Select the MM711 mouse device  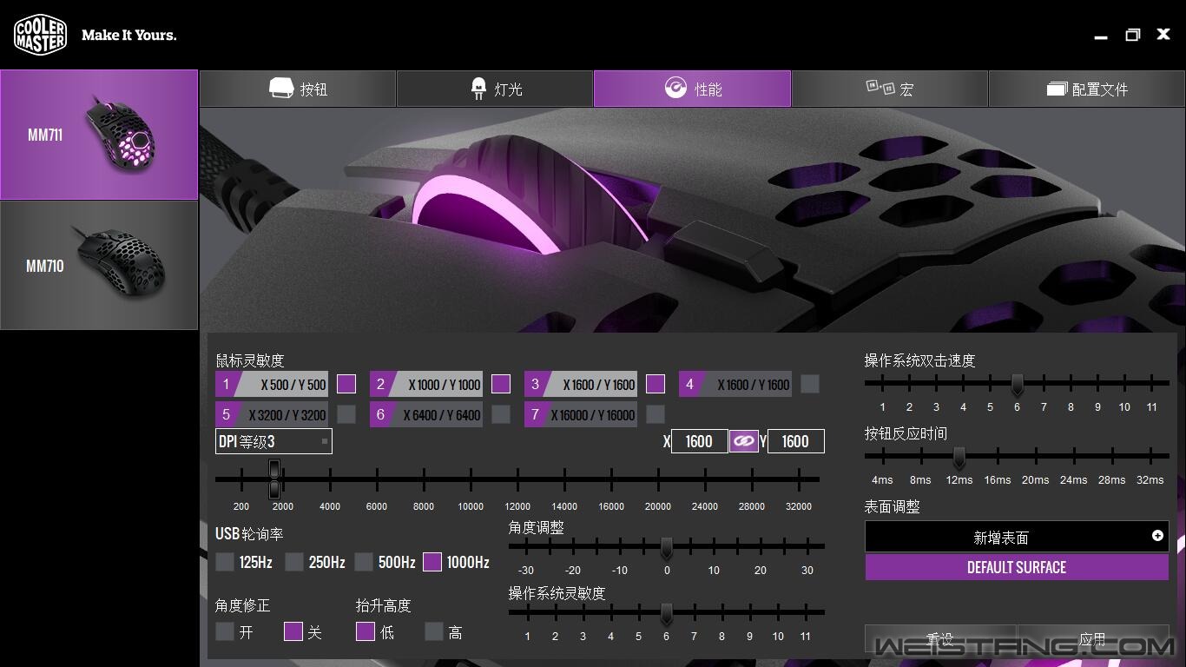click(99, 135)
